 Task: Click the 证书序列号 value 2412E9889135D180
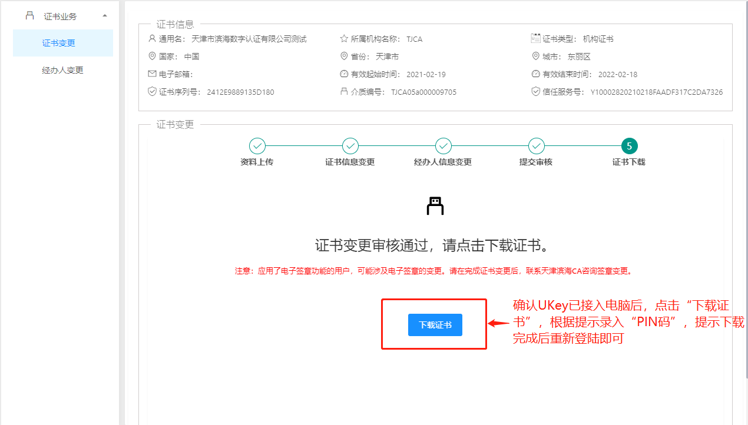point(240,92)
